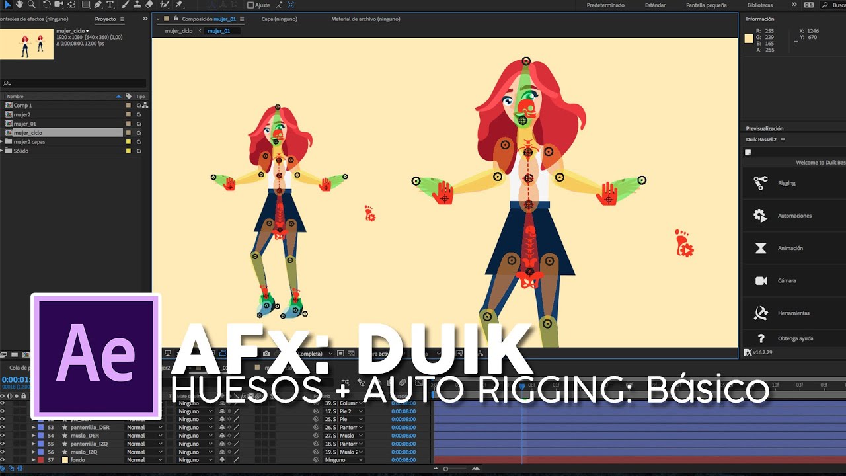Hide the fondo layer with eye icon

point(3,459)
